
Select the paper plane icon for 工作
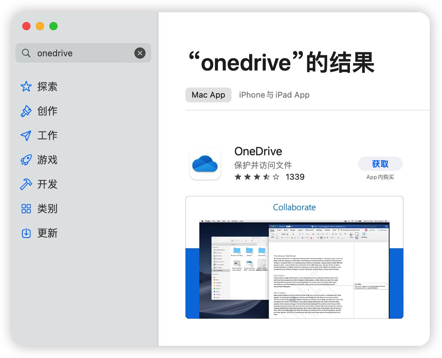click(x=26, y=135)
